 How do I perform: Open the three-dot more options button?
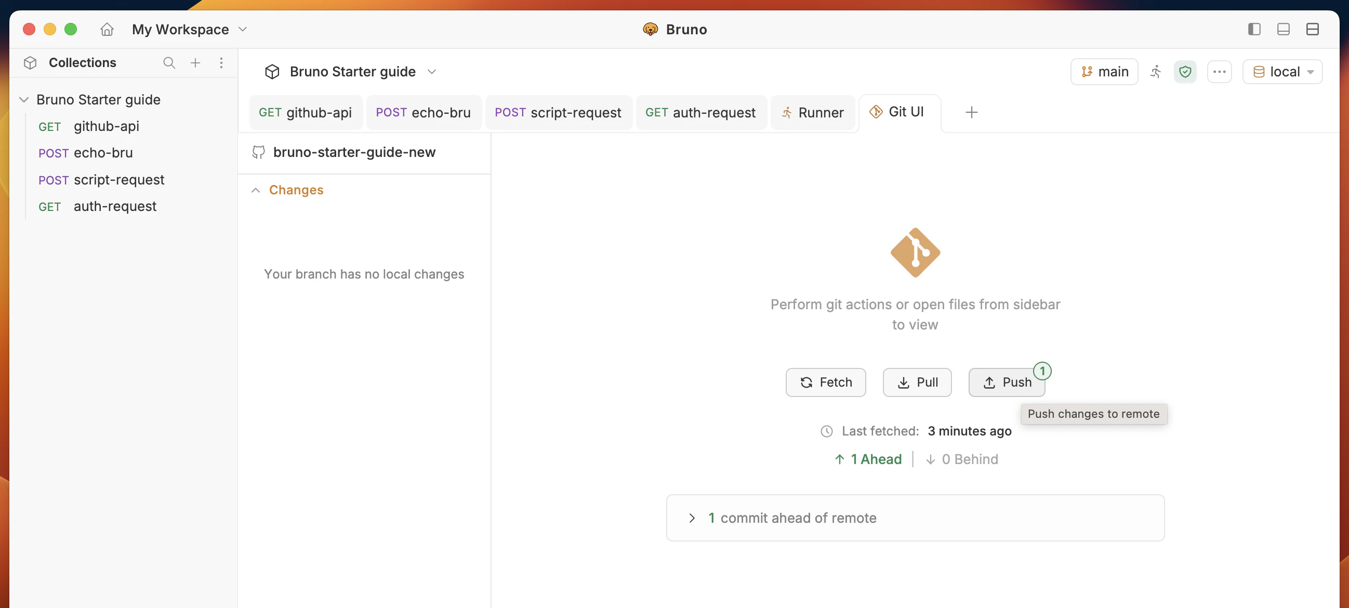[1219, 72]
